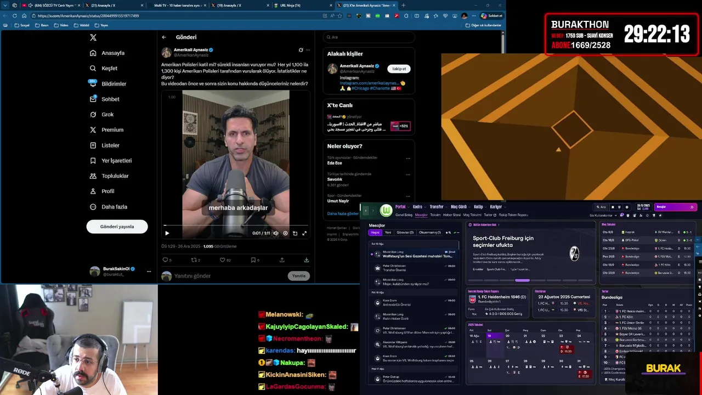This screenshot has height=395, width=702.
Task: Click the Grok icon on the post header
Action: coord(301,50)
